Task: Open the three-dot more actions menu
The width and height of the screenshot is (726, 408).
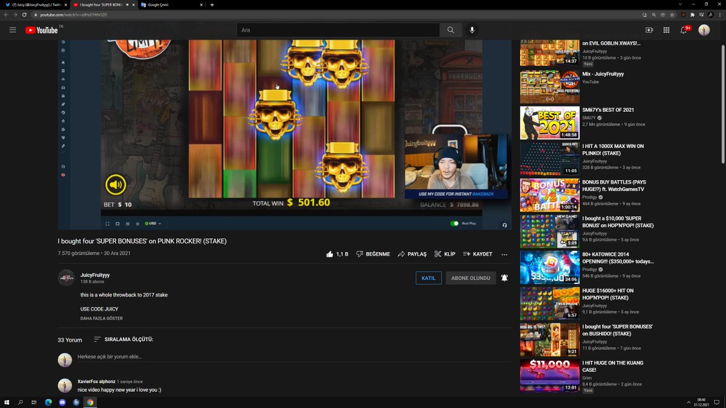Action: click(x=504, y=254)
